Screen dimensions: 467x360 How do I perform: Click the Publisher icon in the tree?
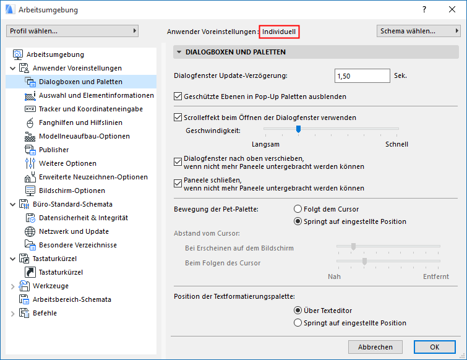[30, 150]
